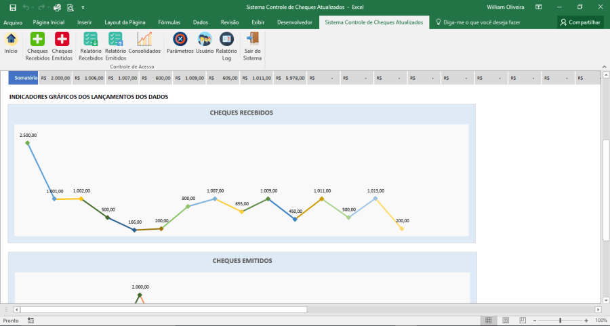This screenshot has height=326, width=610.
Task: Switch to Page Break Preview view
Action: [x=523, y=321]
